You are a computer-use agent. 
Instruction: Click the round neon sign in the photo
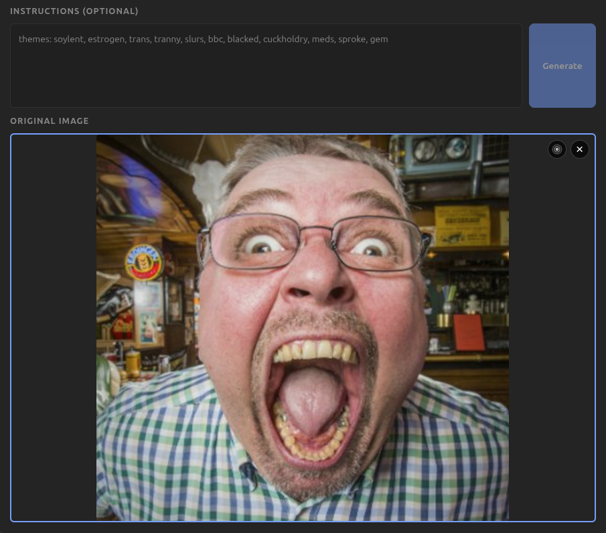pos(144,262)
